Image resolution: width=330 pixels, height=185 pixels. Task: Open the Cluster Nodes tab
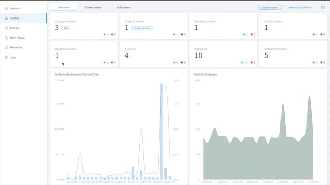click(x=93, y=7)
